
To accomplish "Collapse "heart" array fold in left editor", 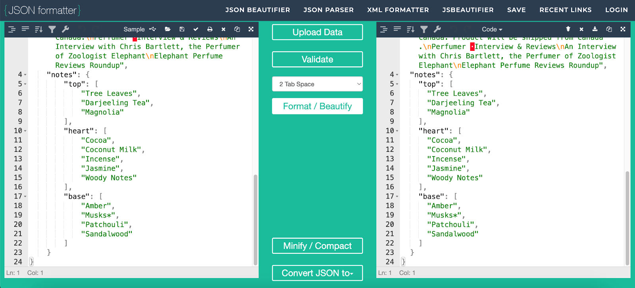I will 25,131.
